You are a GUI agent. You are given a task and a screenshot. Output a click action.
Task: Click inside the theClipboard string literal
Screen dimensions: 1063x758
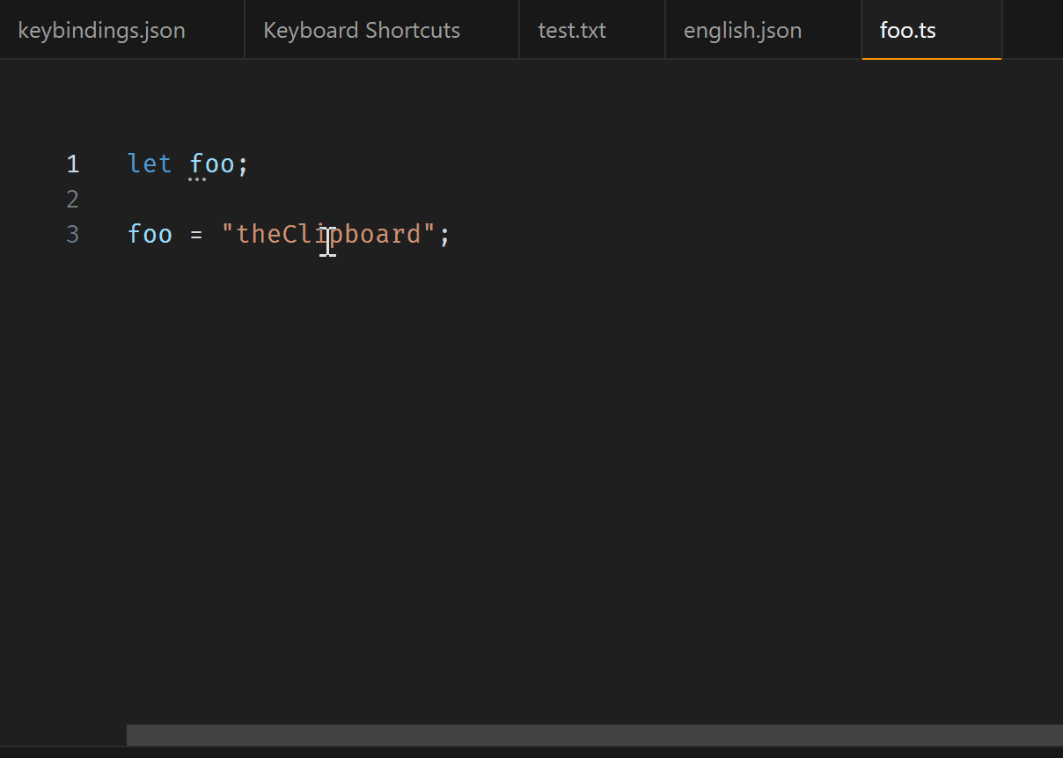click(x=326, y=234)
